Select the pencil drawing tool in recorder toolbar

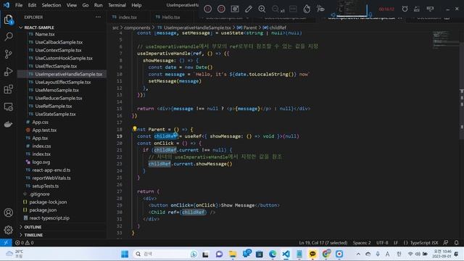[x=248, y=9]
